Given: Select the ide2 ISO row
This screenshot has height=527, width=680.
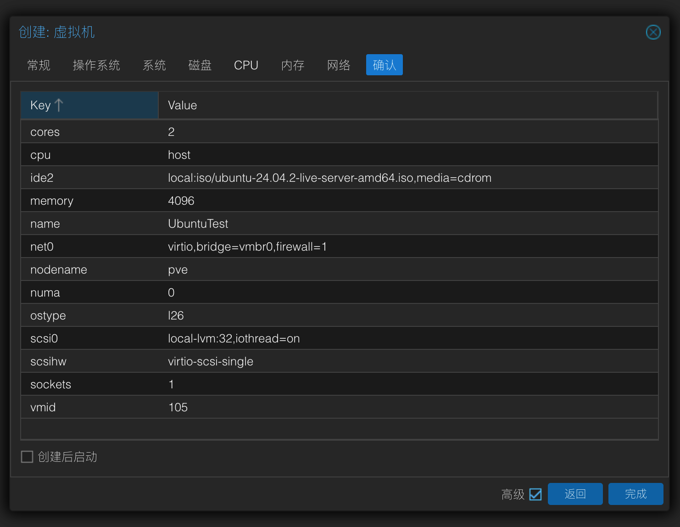Looking at the screenshot, I should click(x=340, y=178).
